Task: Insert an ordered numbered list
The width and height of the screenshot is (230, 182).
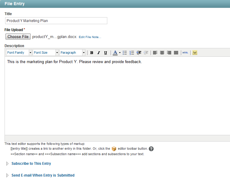Action: pos(132,53)
